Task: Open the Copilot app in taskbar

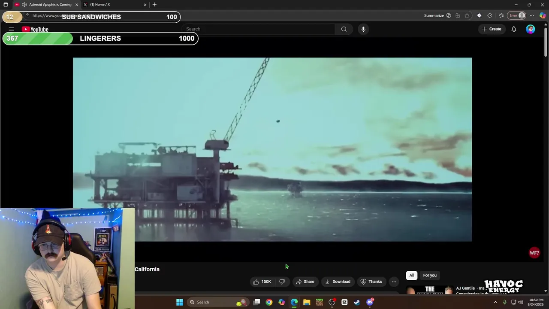Action: coord(281,302)
